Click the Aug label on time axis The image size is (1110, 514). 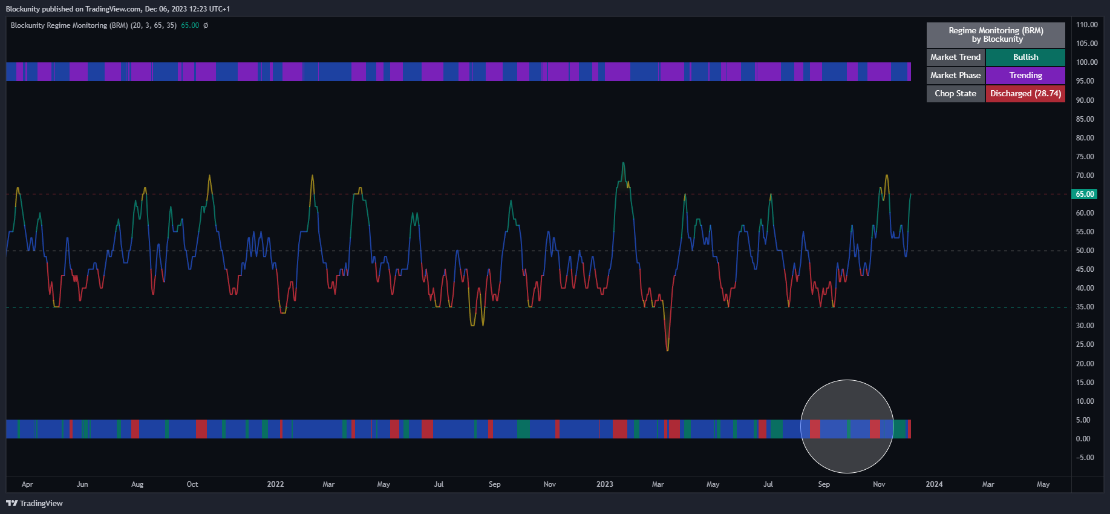137,484
